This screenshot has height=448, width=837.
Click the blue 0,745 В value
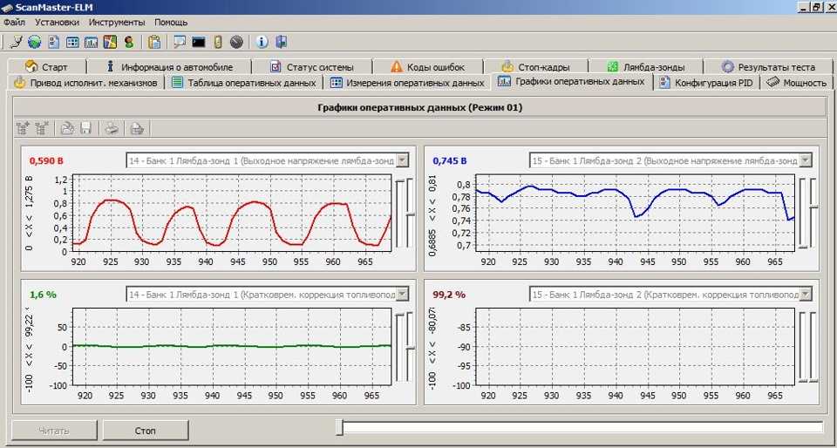coord(450,160)
